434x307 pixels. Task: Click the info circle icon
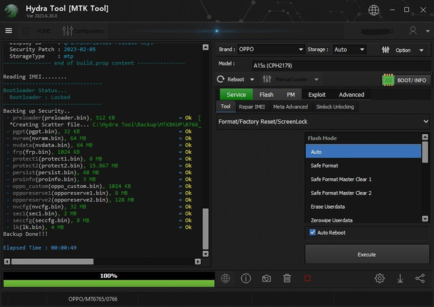click(x=245, y=279)
